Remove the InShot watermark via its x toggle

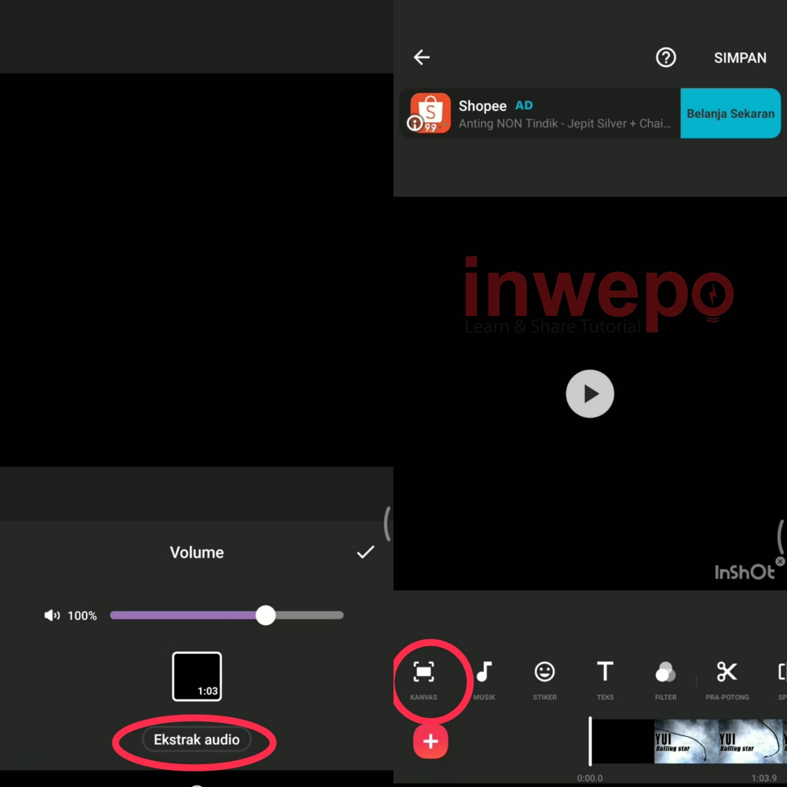(x=780, y=561)
